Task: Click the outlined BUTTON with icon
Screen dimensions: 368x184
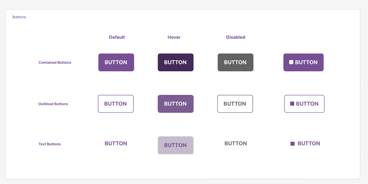Action: 304,104
